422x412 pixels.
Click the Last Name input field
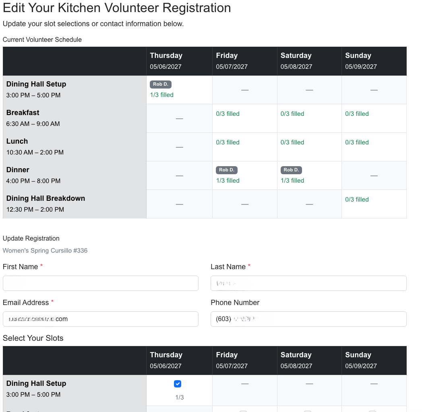coord(308,283)
